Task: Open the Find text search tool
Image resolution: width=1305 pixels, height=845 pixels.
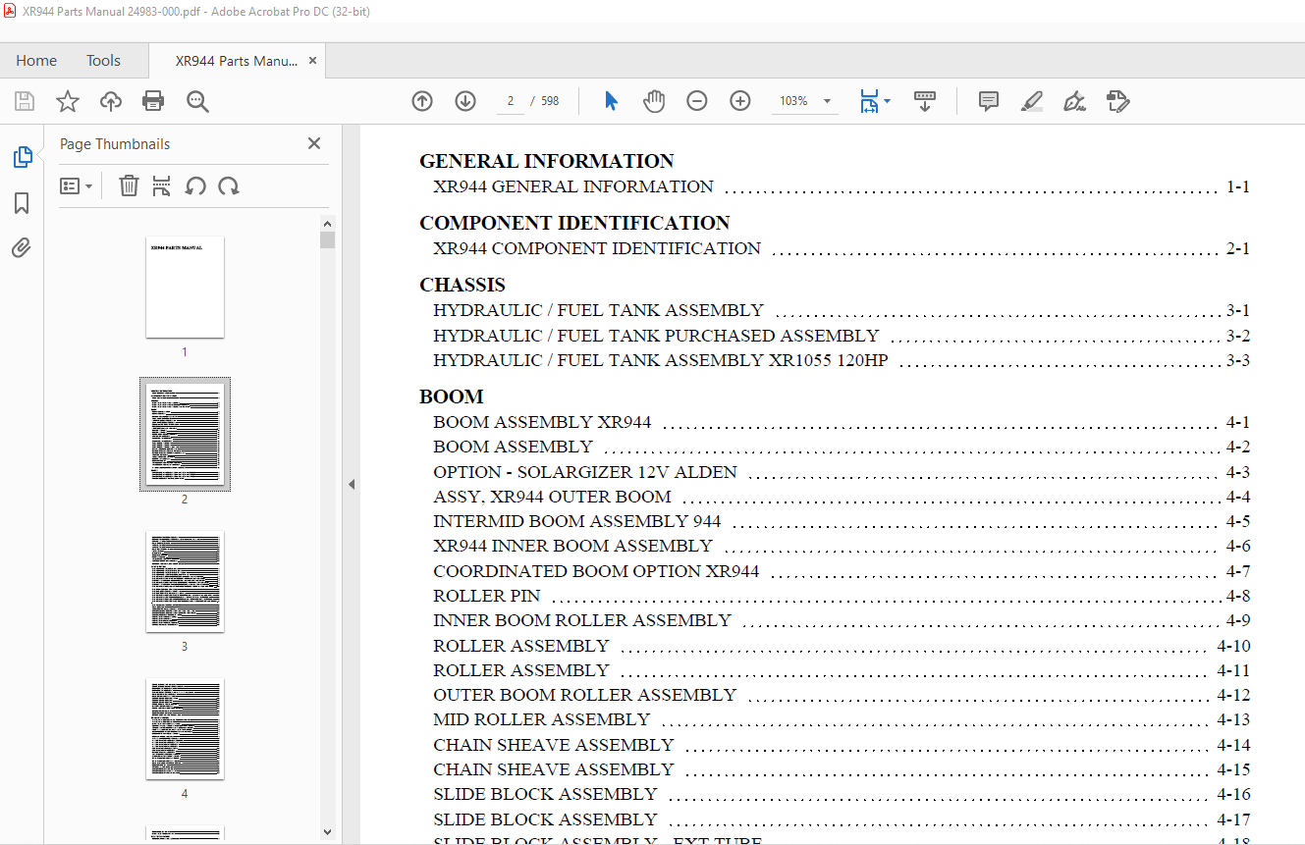Action: click(x=197, y=101)
